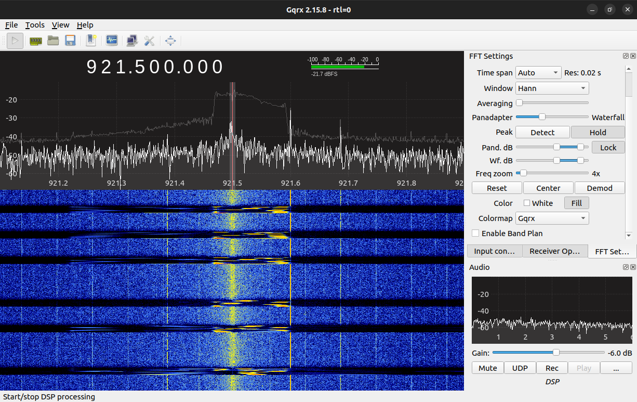Open the Colormap Gqrx dropdown
637x402 pixels.
click(x=552, y=218)
